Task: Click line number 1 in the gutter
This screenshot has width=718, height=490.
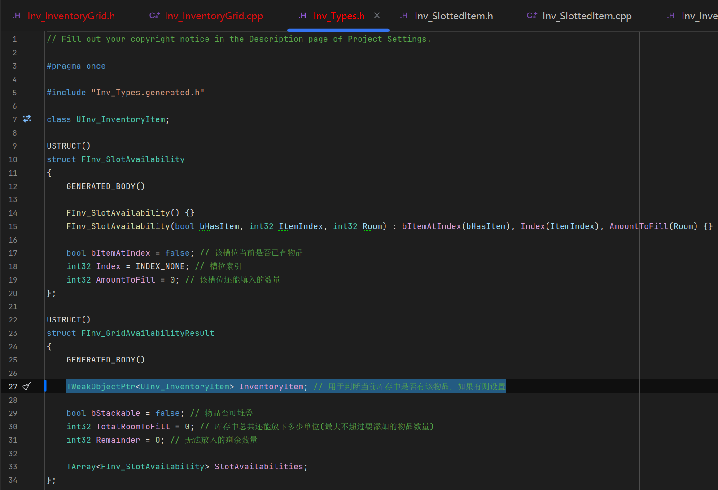Action: click(x=15, y=39)
